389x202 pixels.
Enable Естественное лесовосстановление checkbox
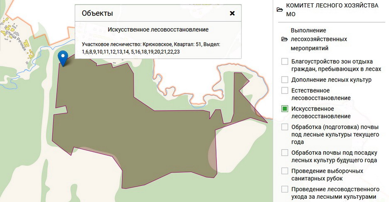[x=285, y=90]
